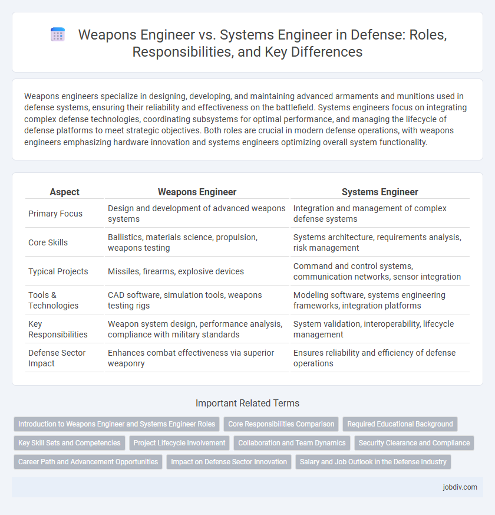
Task: Click 'Command and control systems' cell
Action: [380, 271]
